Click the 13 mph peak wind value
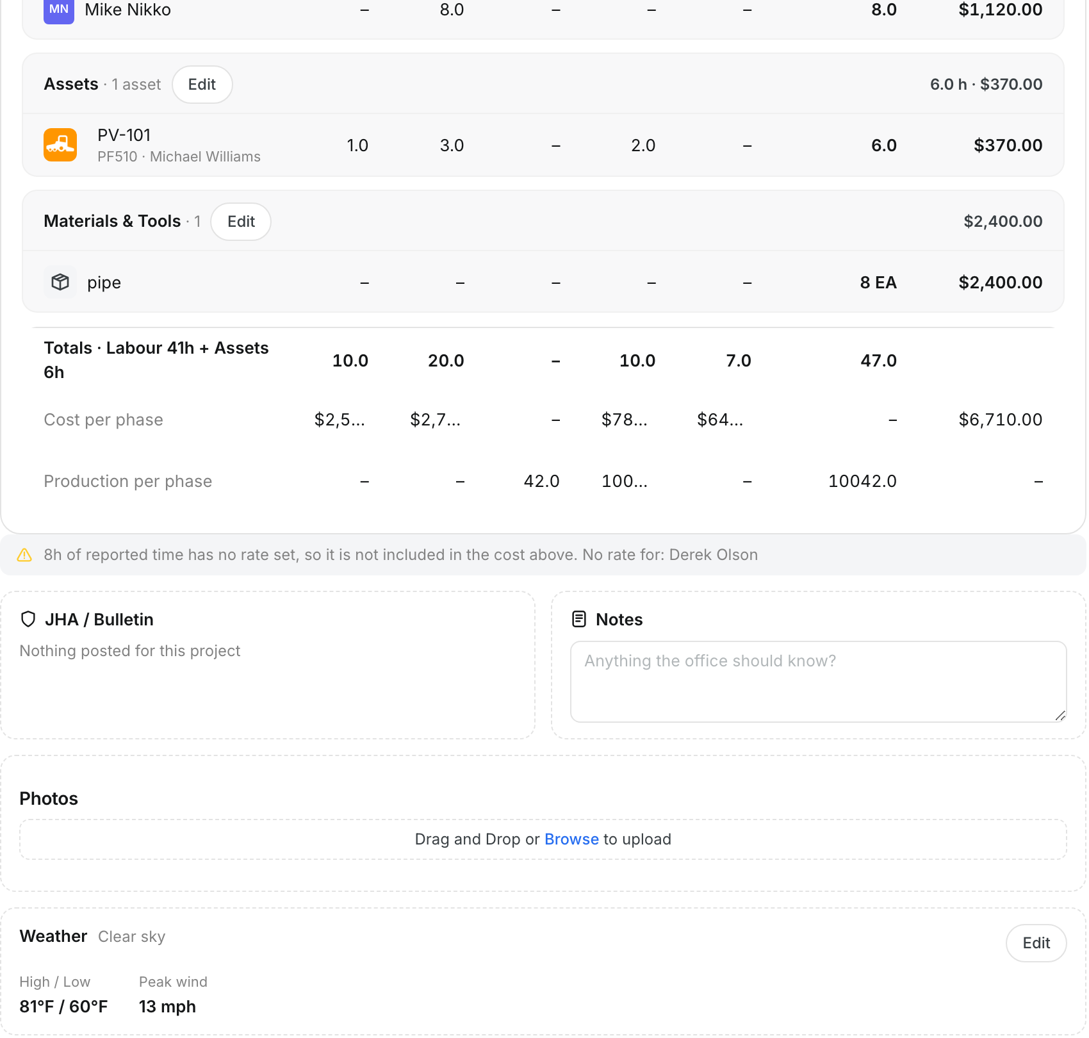1089x1038 pixels. click(167, 1007)
